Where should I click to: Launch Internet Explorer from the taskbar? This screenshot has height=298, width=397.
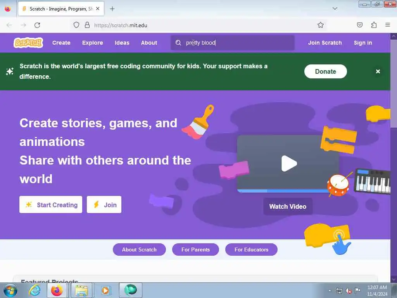pyautogui.click(x=35, y=290)
